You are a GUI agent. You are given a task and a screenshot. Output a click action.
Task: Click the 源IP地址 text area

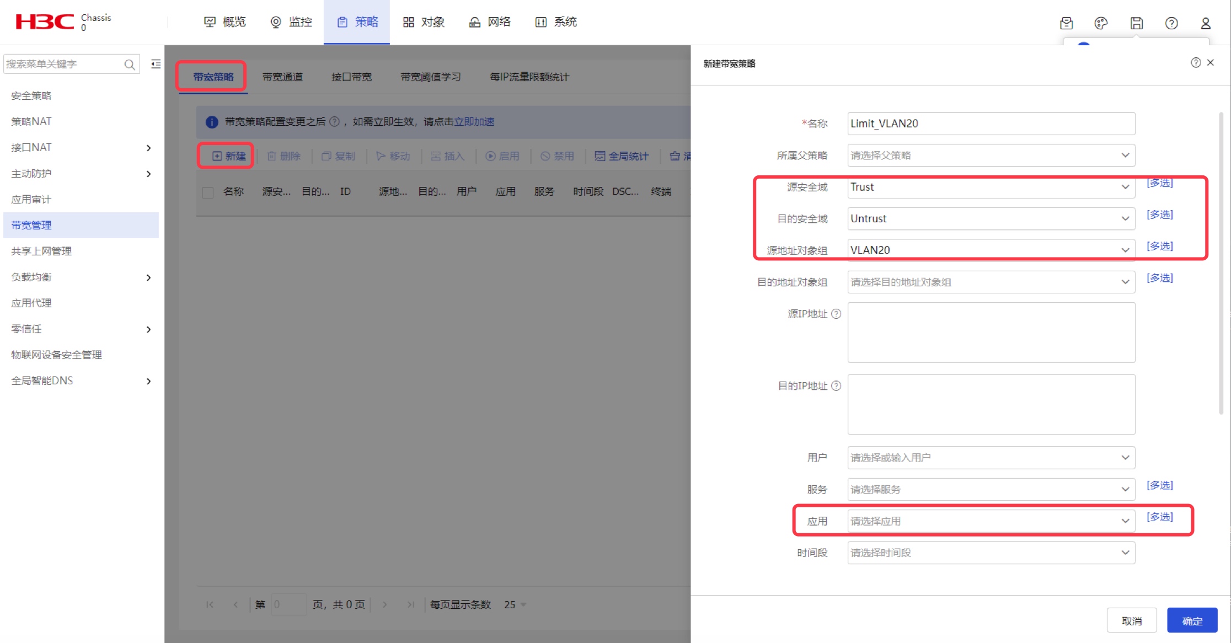[x=991, y=333]
